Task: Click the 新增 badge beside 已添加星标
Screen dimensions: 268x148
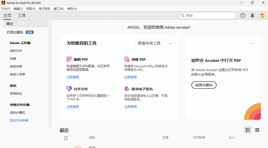Action: click(30, 32)
